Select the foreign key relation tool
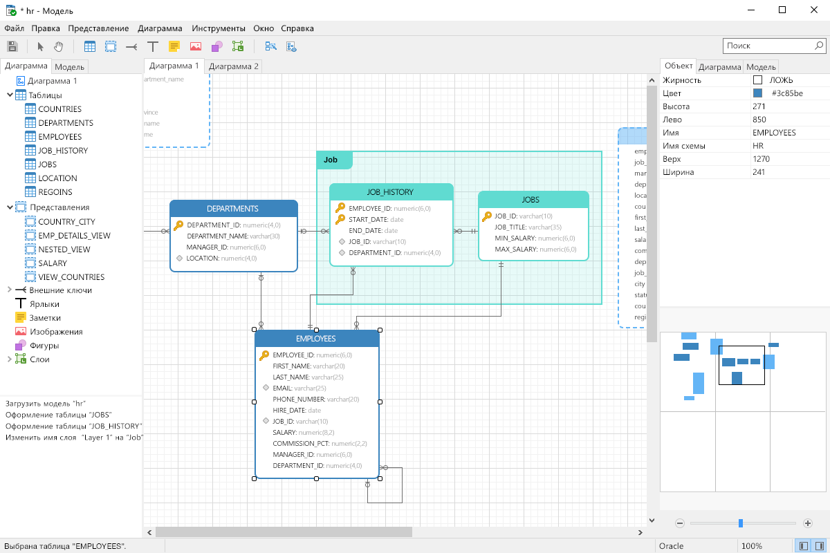830x553 pixels. [131, 46]
